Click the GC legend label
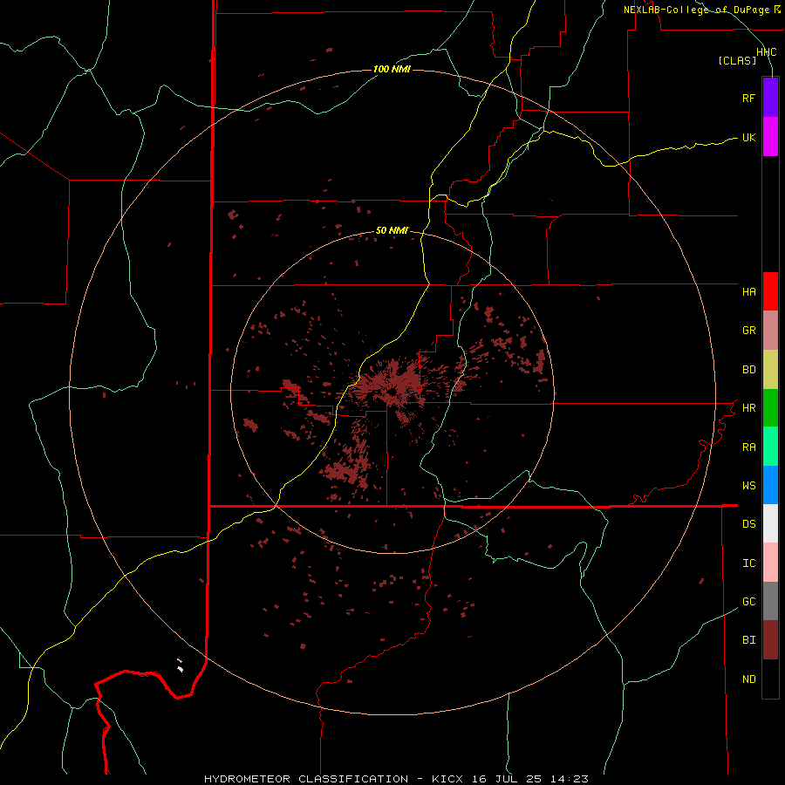The width and height of the screenshot is (785, 785). (x=748, y=602)
